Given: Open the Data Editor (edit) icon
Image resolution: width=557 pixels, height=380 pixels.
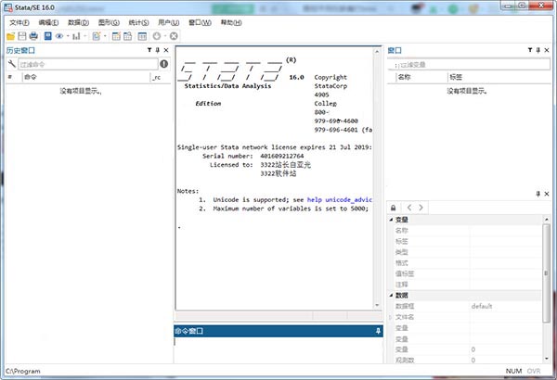Looking at the screenshot, I should pyautogui.click(x=115, y=35).
